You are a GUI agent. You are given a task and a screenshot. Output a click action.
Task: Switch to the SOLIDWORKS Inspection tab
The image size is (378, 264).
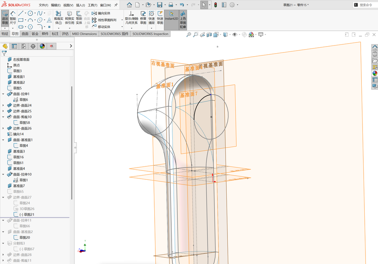click(151, 34)
